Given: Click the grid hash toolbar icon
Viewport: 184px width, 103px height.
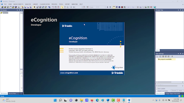Looking at the screenshot, I should pos(138,7).
